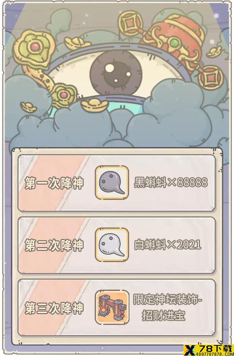Tap the white tadpole reward icon
This screenshot has width=234, height=356.
click(112, 245)
